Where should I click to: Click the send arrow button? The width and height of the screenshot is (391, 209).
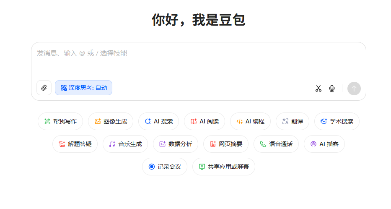tap(354, 89)
